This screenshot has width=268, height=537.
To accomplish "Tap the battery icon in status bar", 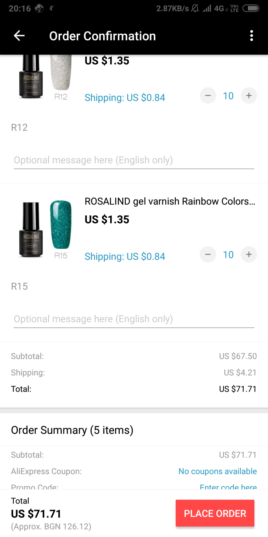I will pyautogui.click(x=251, y=8).
